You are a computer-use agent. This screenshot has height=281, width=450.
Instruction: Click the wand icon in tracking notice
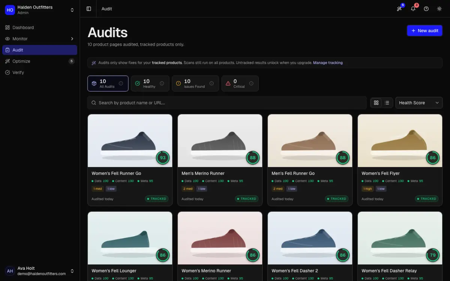94,63
